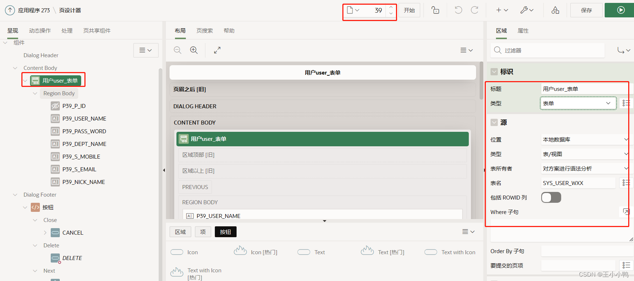Screen dimensions: 634x281
Task: Toggle the 包括 ROWID 列 switch
Action: coord(551,197)
